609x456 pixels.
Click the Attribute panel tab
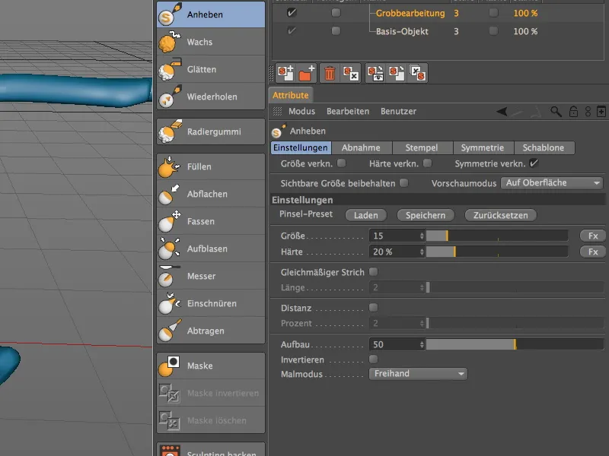click(x=291, y=96)
